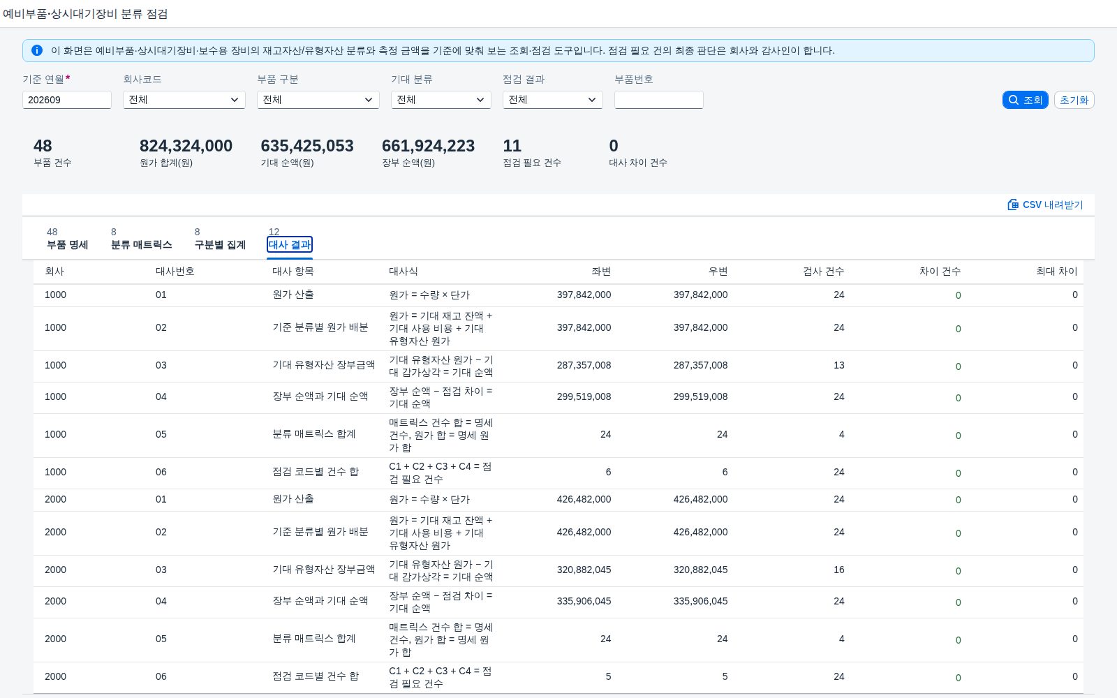Click 장부 순액과 기대 순액 for company 1000

pyautogui.click(x=320, y=396)
